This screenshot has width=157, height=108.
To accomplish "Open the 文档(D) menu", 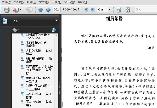I will point(44,2).
